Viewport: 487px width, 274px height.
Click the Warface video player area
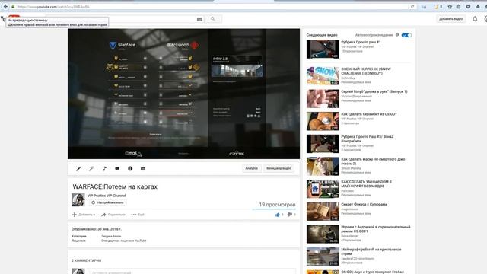pos(184,94)
